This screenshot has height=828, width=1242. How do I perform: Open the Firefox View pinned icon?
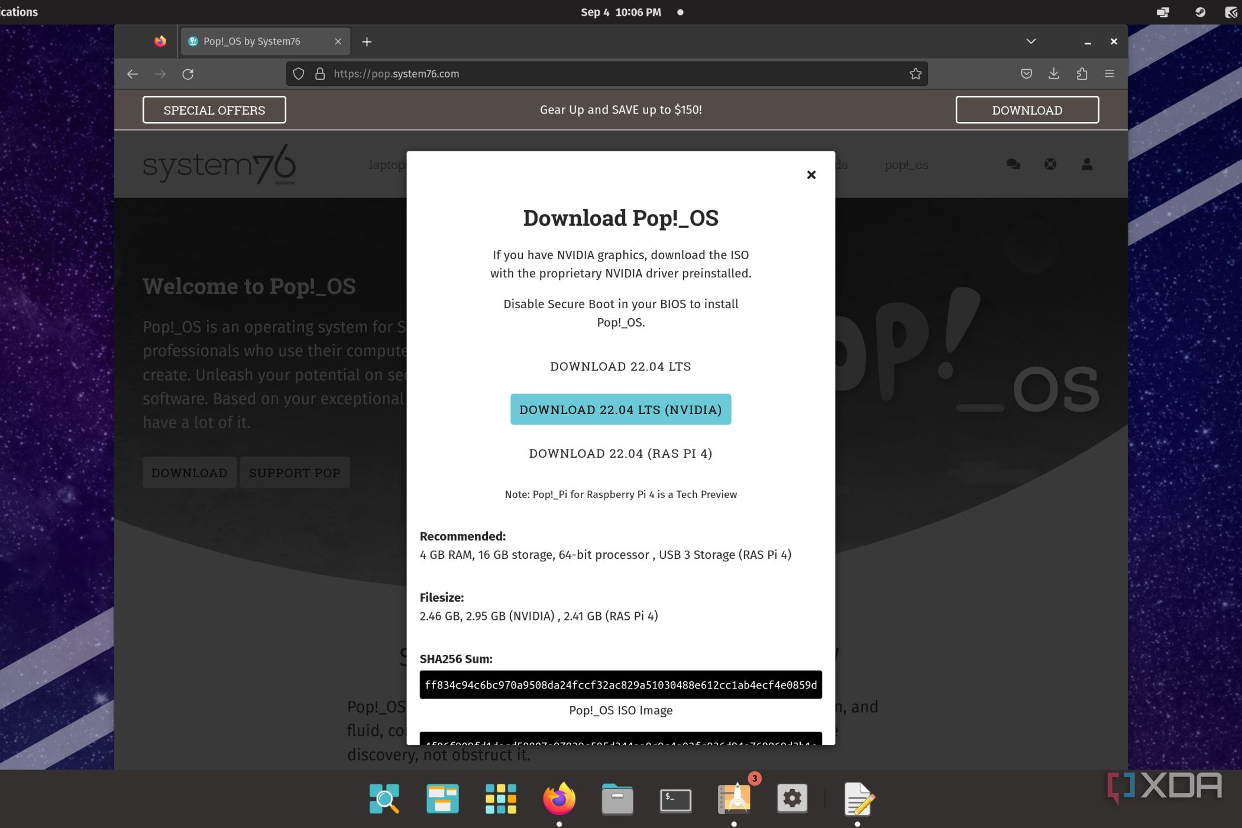(x=160, y=41)
